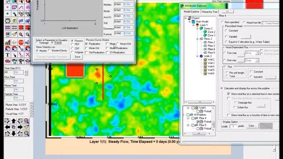This screenshot has height=159, width=283.
Task: Select the PDF radio option
Action: 72,44
